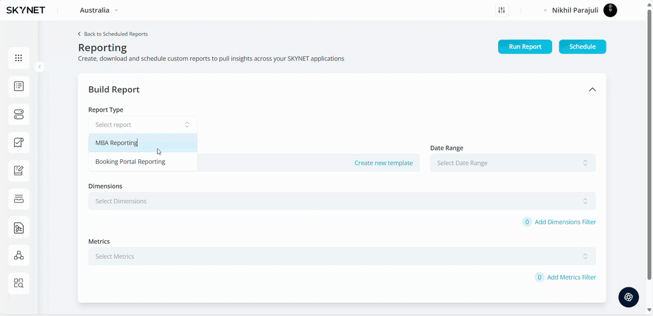Expand the Select Metrics dropdown
Viewport: 653px width, 316px height.
(x=342, y=257)
